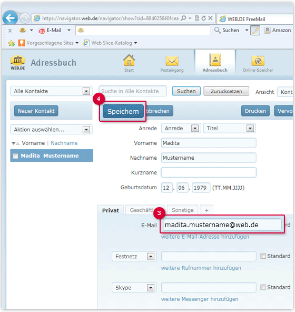Click the browser back arrow button
This screenshot has width=295, height=312.
click(x=10, y=18)
